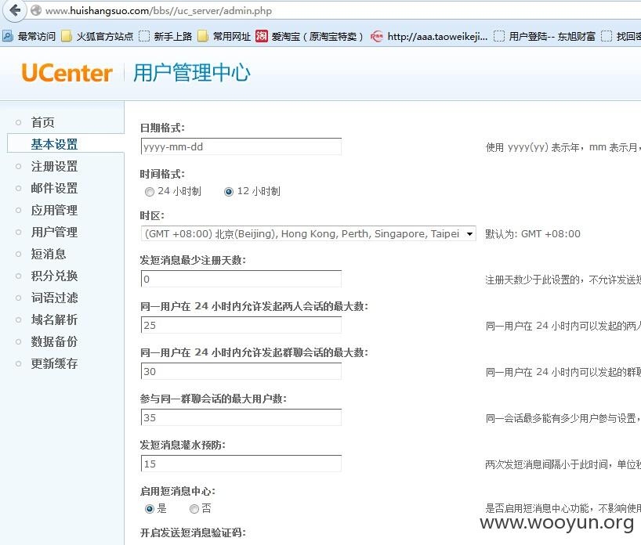Screen dimensions: 641x545
Task: Click the 最大用户数 field showing 35
Action: click(241, 417)
